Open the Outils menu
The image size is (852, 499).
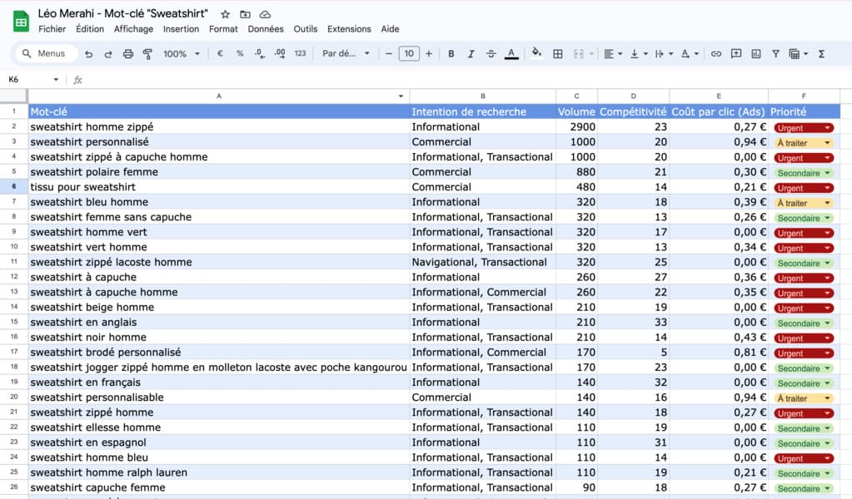click(x=306, y=29)
